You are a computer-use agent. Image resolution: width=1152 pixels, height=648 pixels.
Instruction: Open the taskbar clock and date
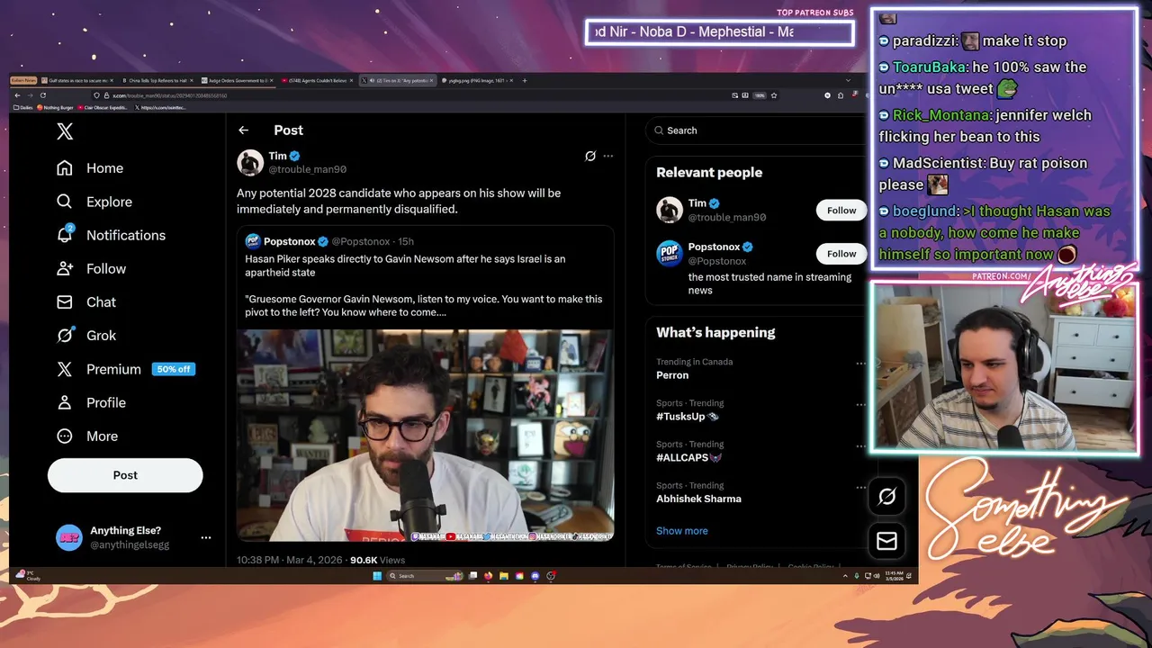[895, 576]
